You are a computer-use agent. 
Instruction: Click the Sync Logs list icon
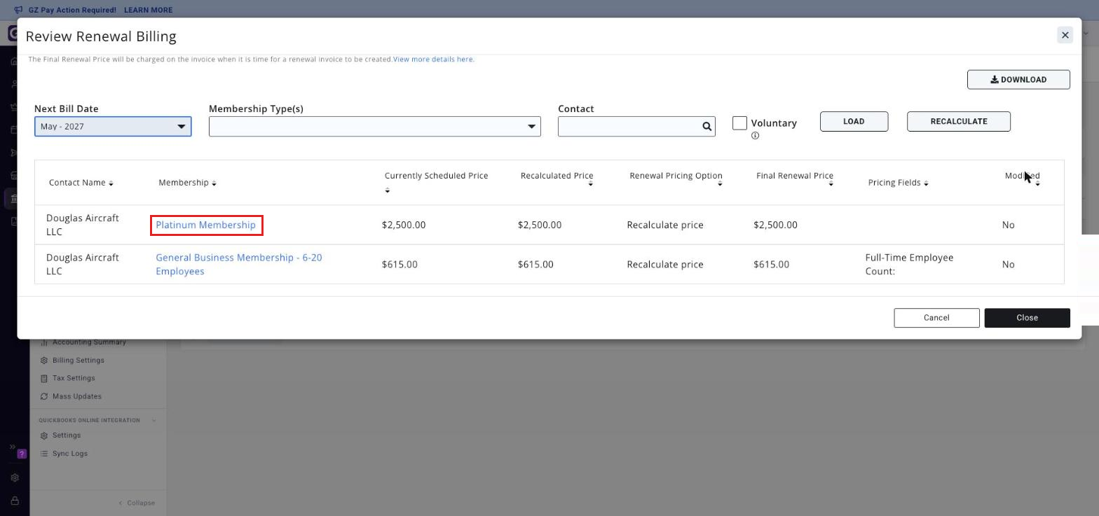click(x=43, y=454)
